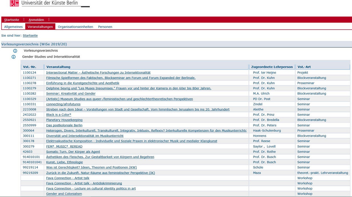
Task: Click the Vst.-Art column header
Action: pyautogui.click(x=304, y=67)
